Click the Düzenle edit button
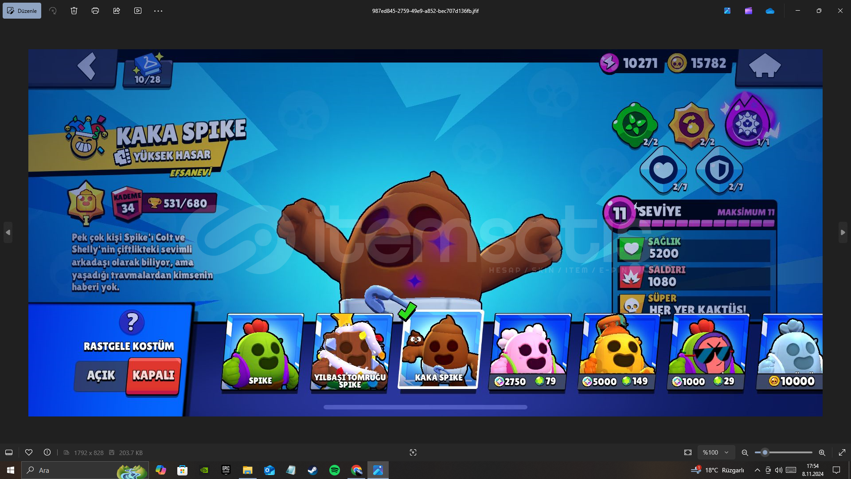Screen dimensions: 851x479 [22, 11]
